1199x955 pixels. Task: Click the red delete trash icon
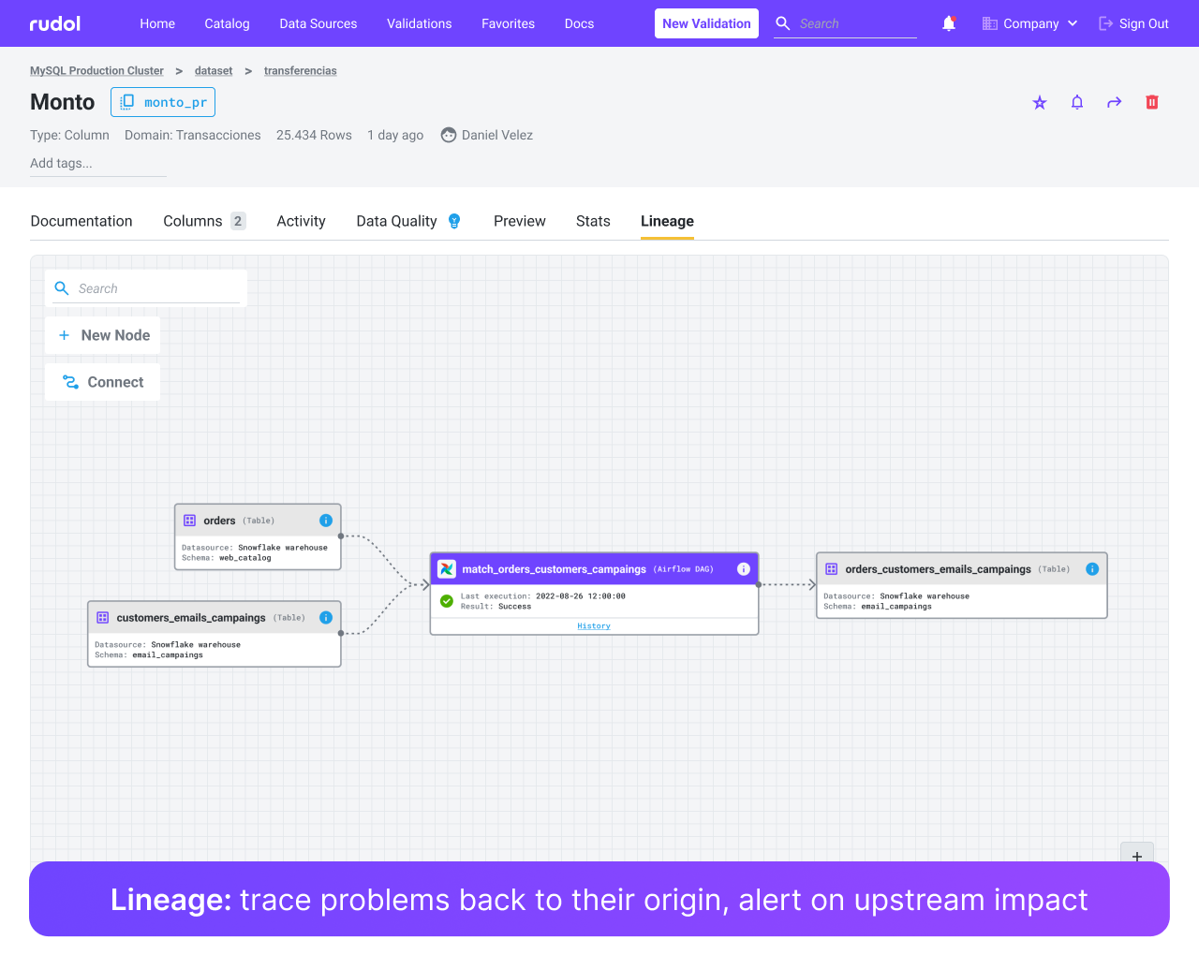coord(1151,102)
